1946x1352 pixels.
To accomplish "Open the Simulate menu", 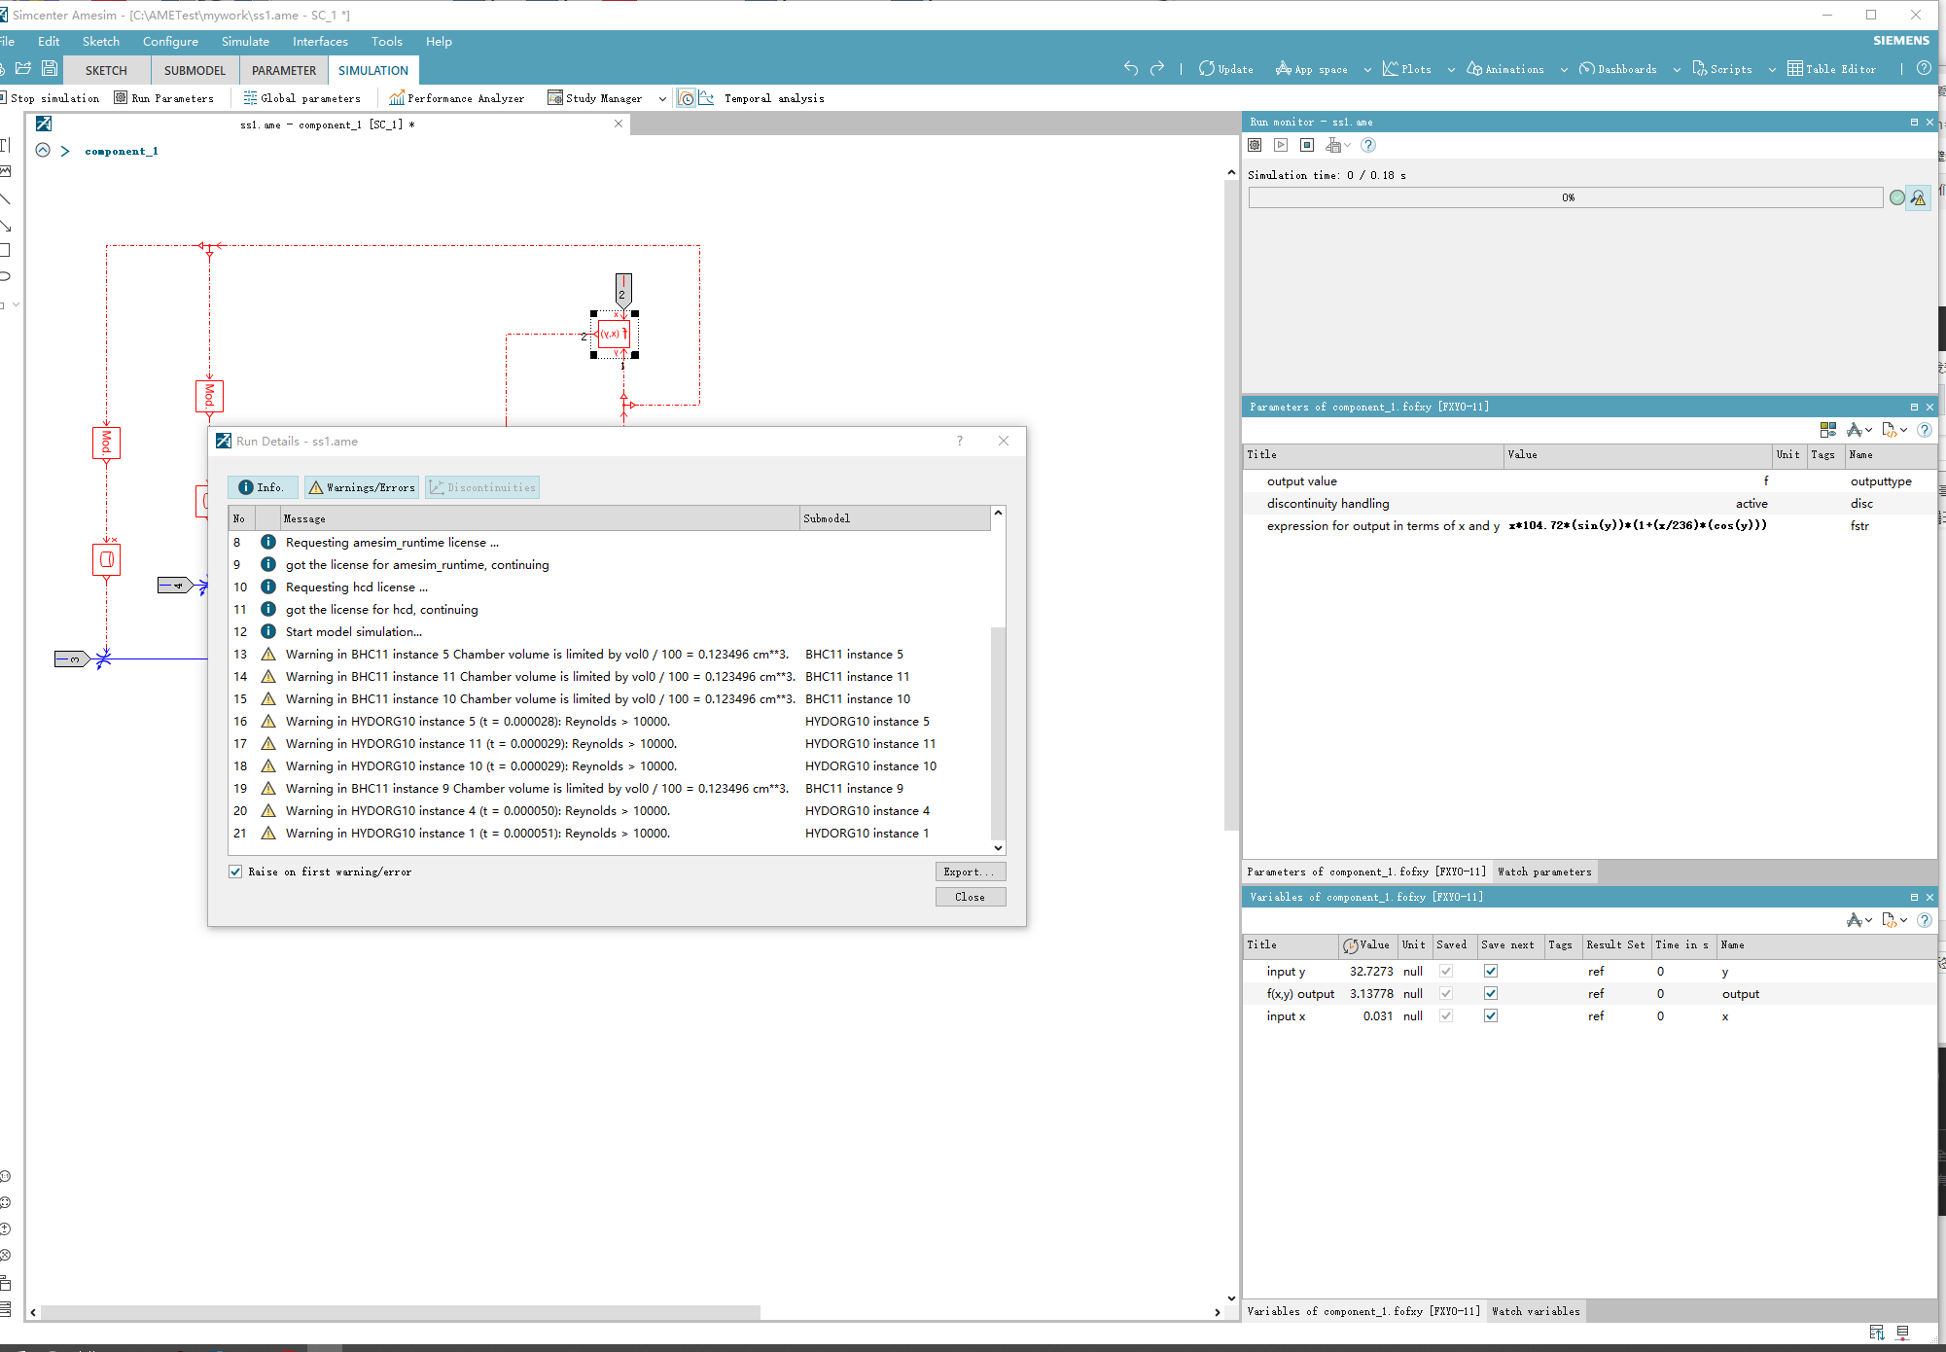I will click(245, 41).
